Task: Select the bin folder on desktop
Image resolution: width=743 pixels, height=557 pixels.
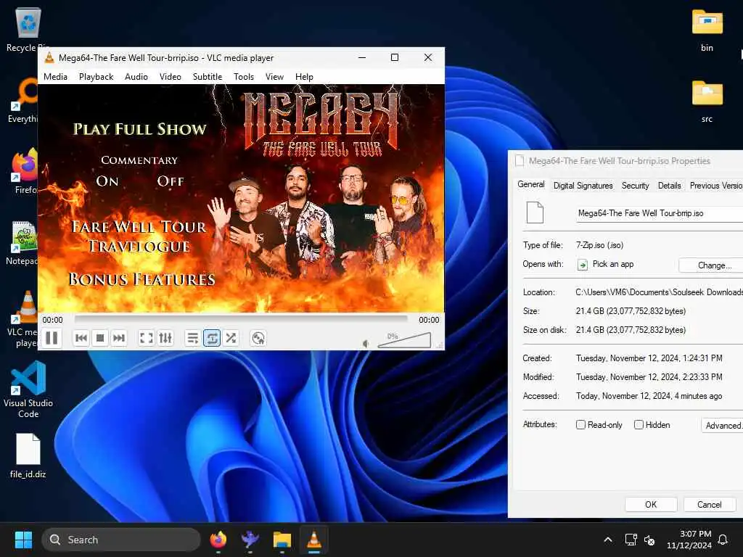Action: point(707,30)
